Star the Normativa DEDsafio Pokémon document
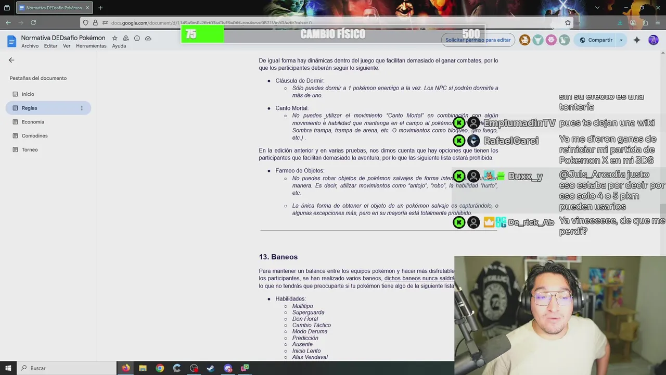Viewport: 666px width, 375px height. pyautogui.click(x=114, y=38)
